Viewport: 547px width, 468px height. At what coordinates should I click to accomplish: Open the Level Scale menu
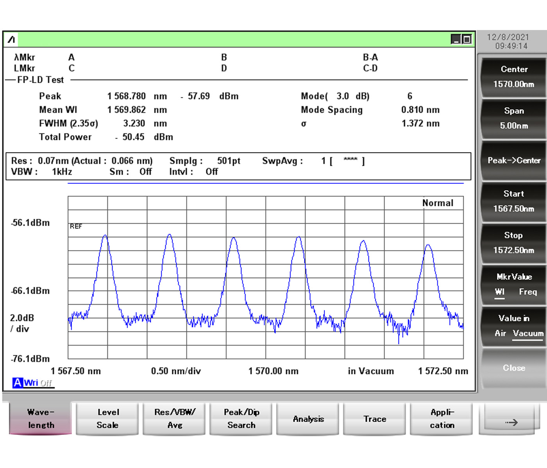(x=107, y=418)
